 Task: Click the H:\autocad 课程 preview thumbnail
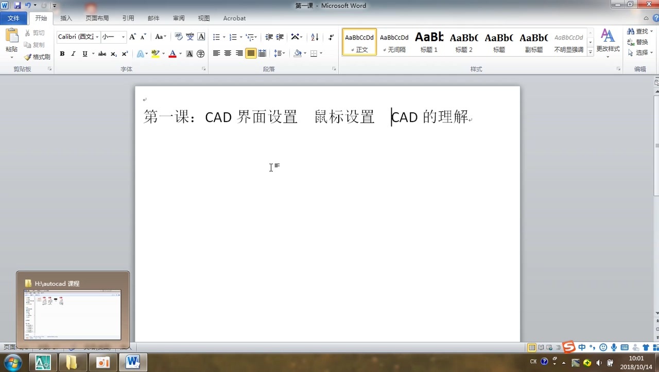73,314
